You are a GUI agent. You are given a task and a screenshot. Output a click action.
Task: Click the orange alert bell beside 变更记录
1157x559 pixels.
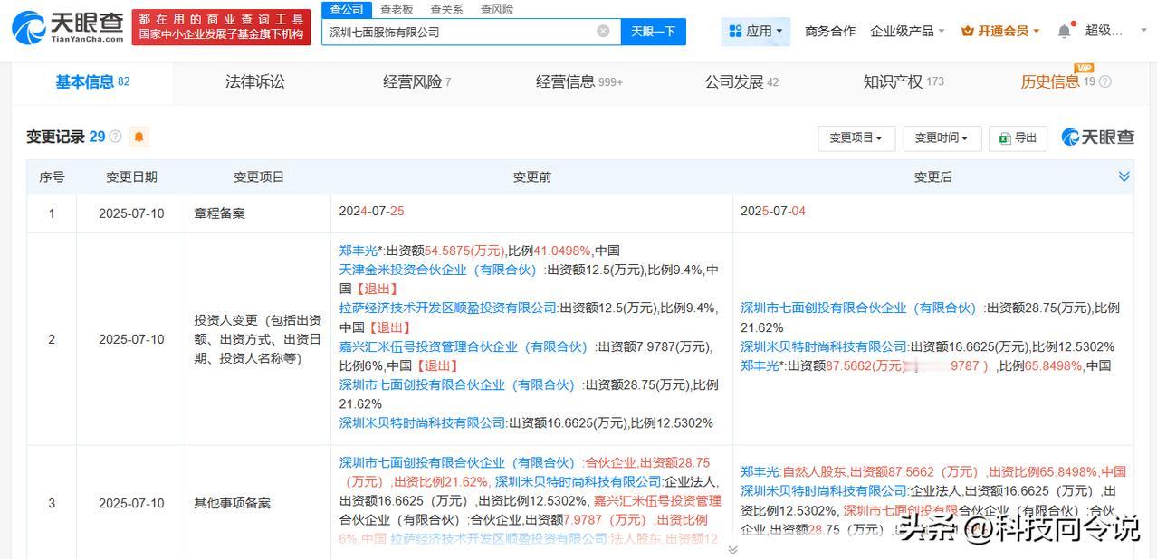click(139, 137)
